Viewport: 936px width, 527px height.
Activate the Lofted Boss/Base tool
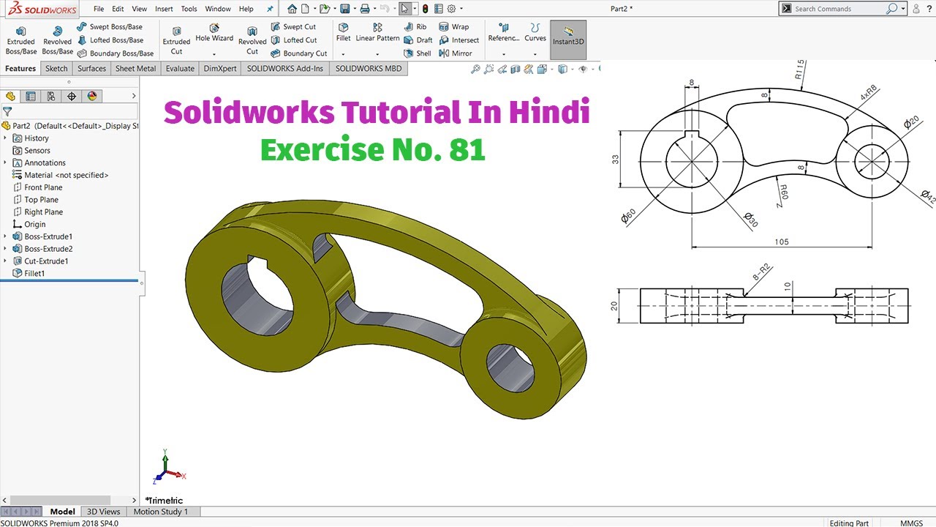click(x=110, y=40)
